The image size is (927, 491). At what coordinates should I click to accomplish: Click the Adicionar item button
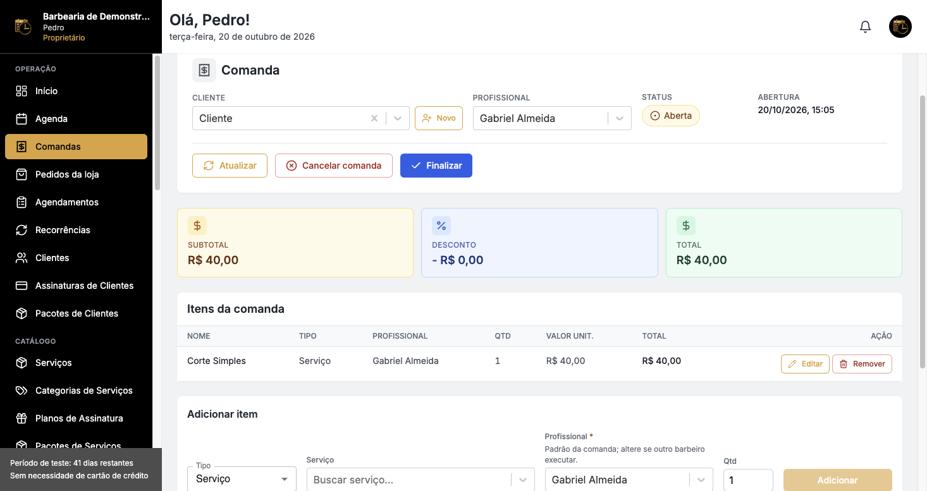click(837, 480)
